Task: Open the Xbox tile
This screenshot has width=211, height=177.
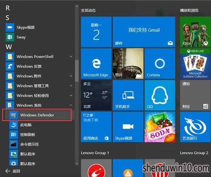Action: coord(195,32)
